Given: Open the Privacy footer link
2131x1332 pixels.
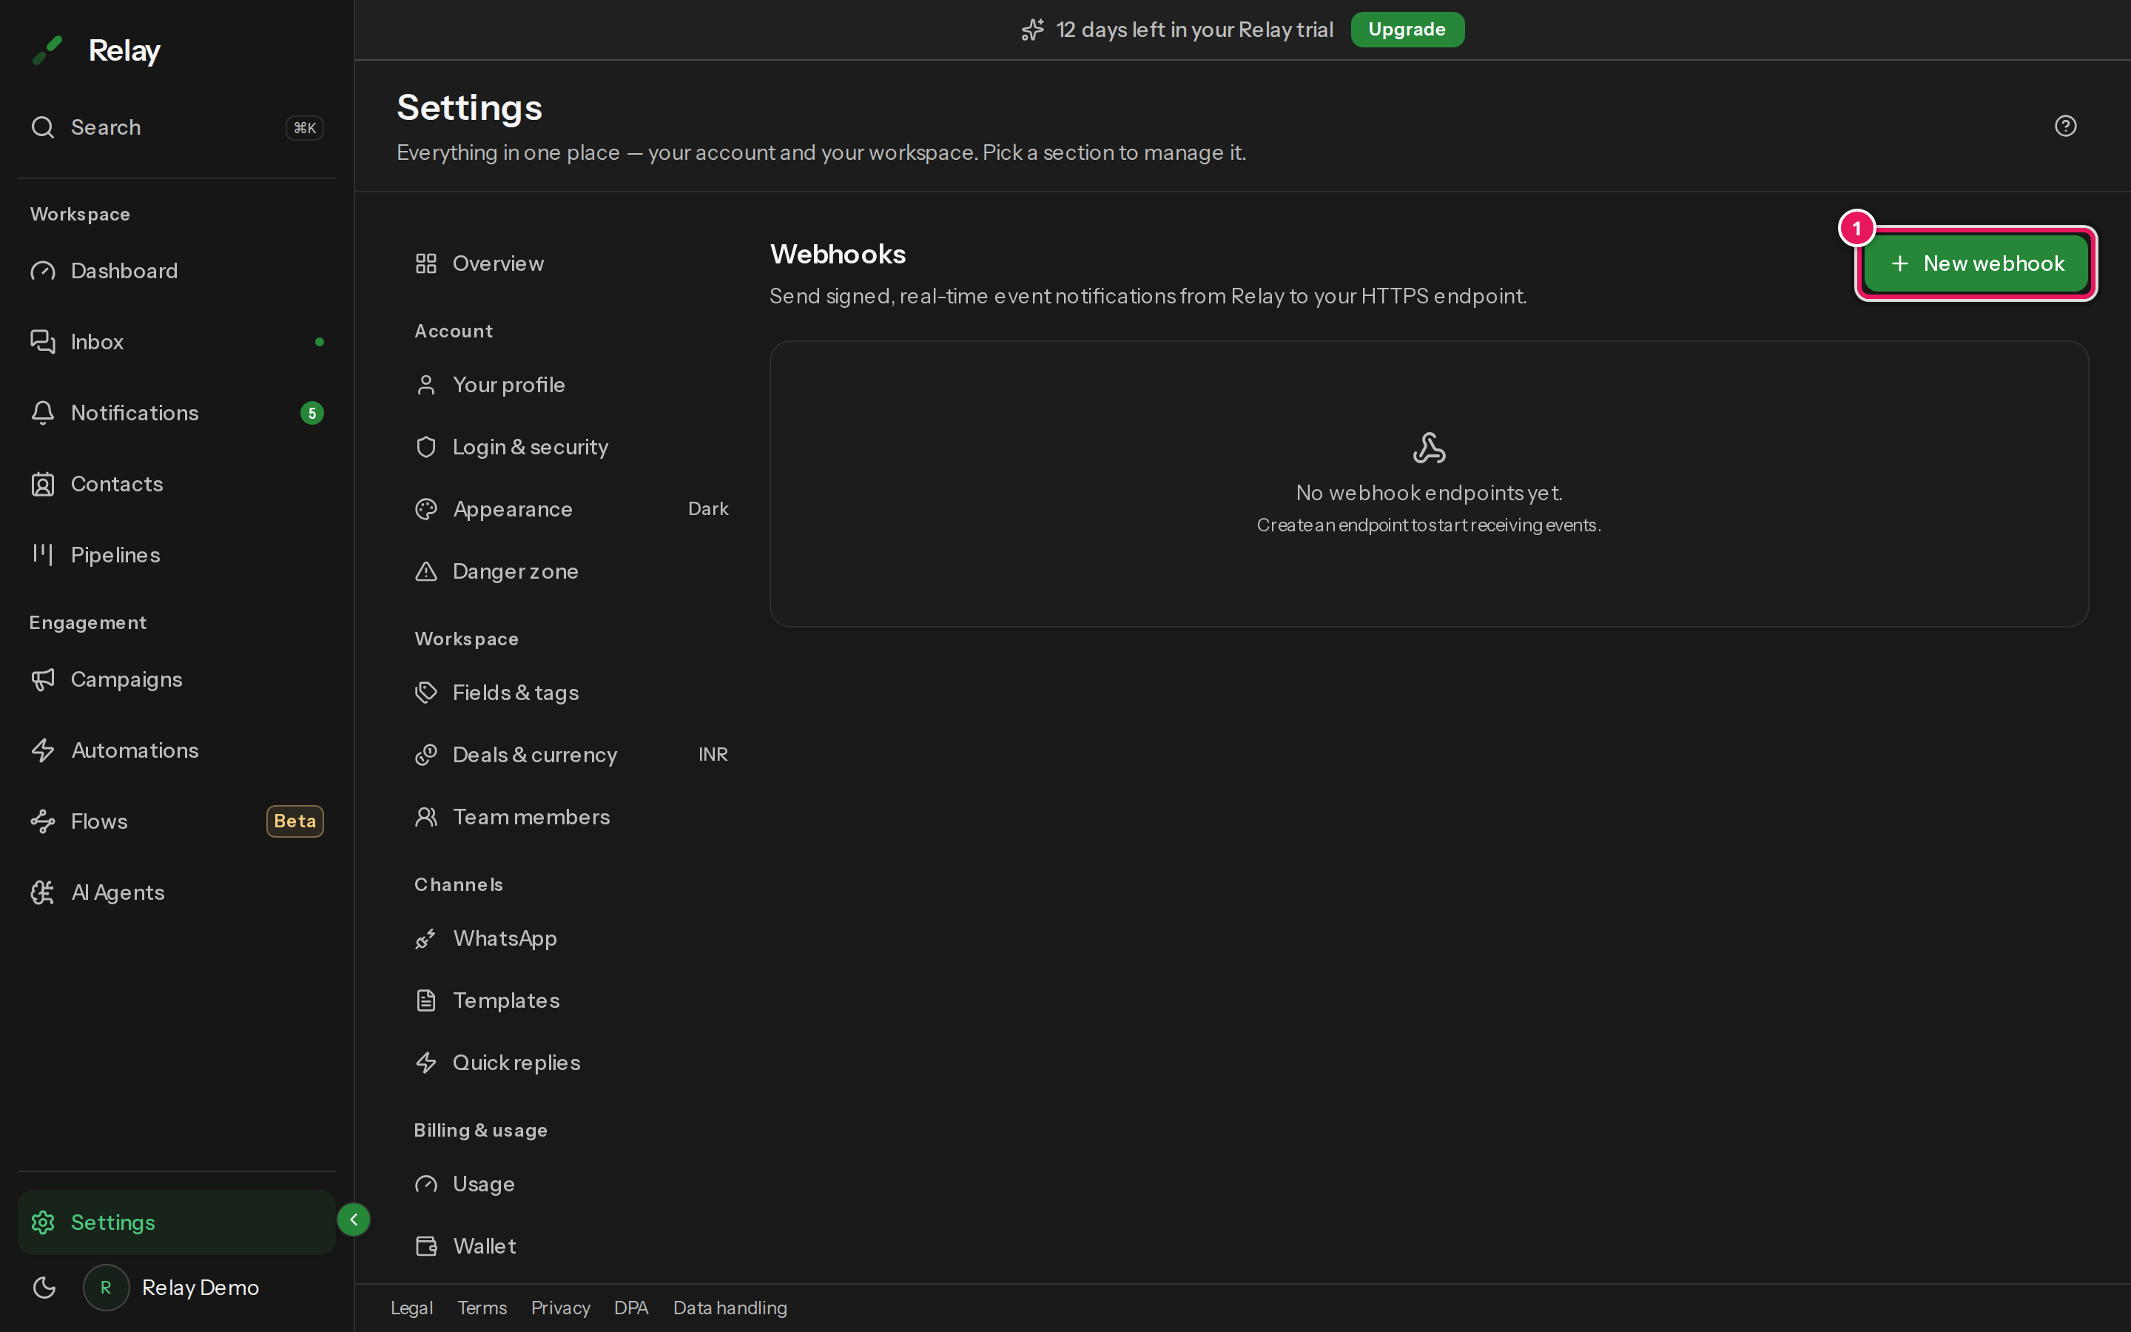Looking at the screenshot, I should coord(560,1308).
